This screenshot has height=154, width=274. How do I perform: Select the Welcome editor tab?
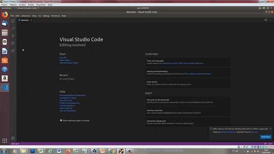(x=25, y=20)
